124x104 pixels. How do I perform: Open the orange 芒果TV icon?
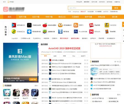tap(76, 25)
